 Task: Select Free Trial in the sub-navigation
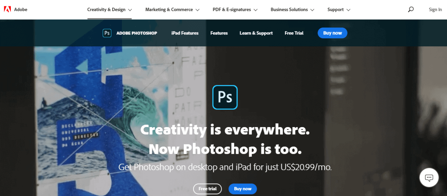tap(294, 33)
